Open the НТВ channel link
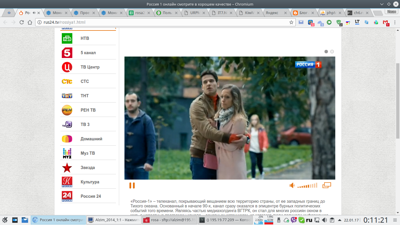Viewport: 400px width, 225px height. [x=85, y=38]
